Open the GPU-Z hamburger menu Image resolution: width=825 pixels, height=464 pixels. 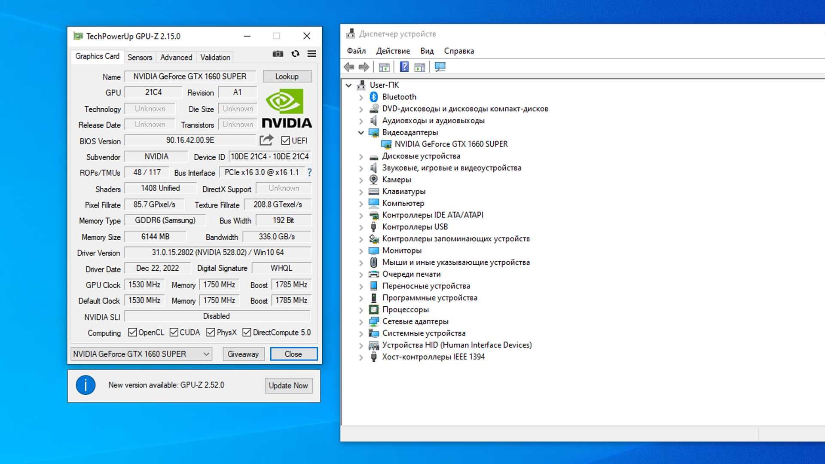tap(312, 54)
